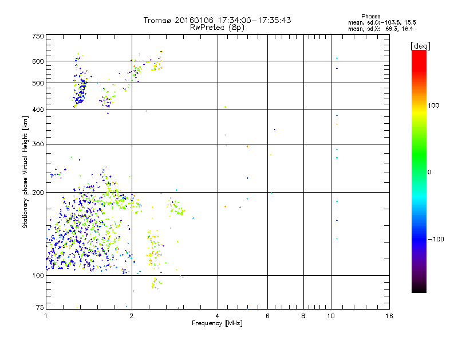Viewport: 458px width, 344px height.
Task: Click the '4' frequency axis tick label
Action: click(218, 316)
